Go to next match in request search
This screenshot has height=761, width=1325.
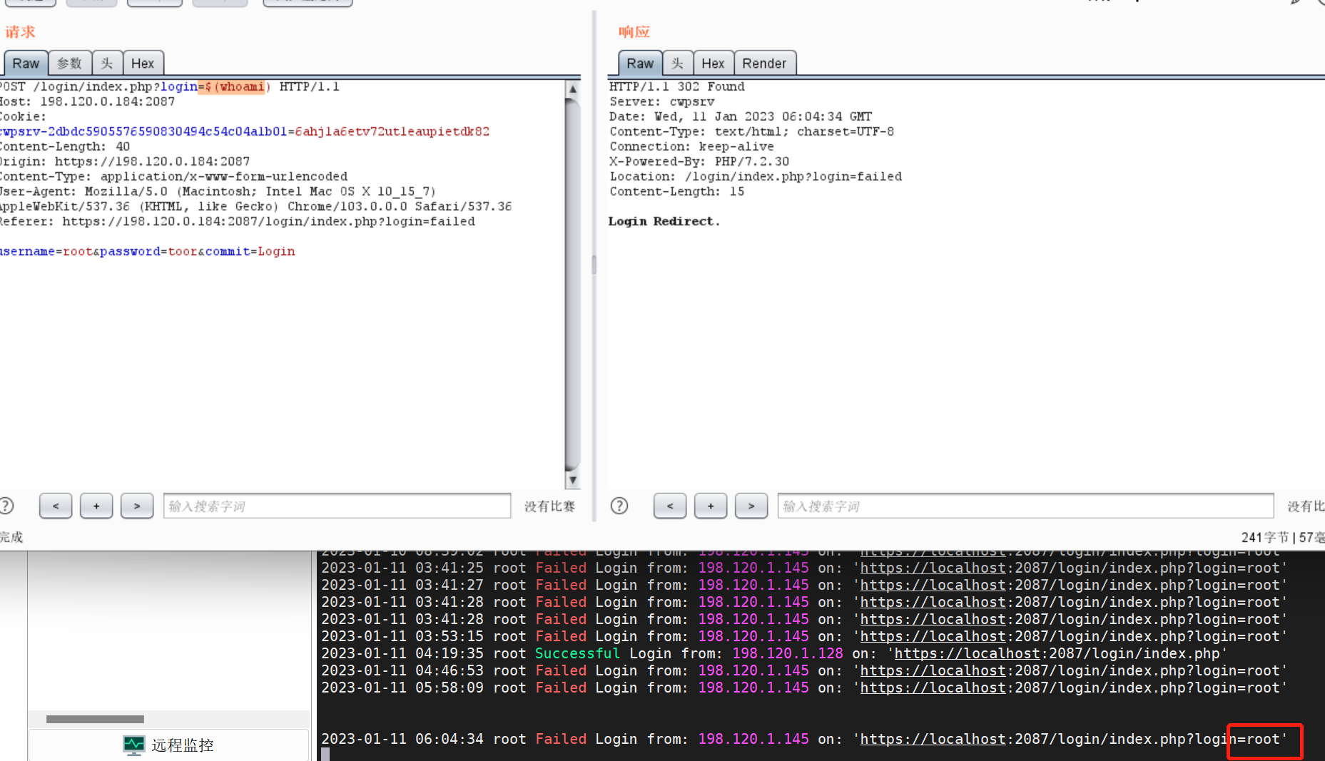(x=137, y=506)
